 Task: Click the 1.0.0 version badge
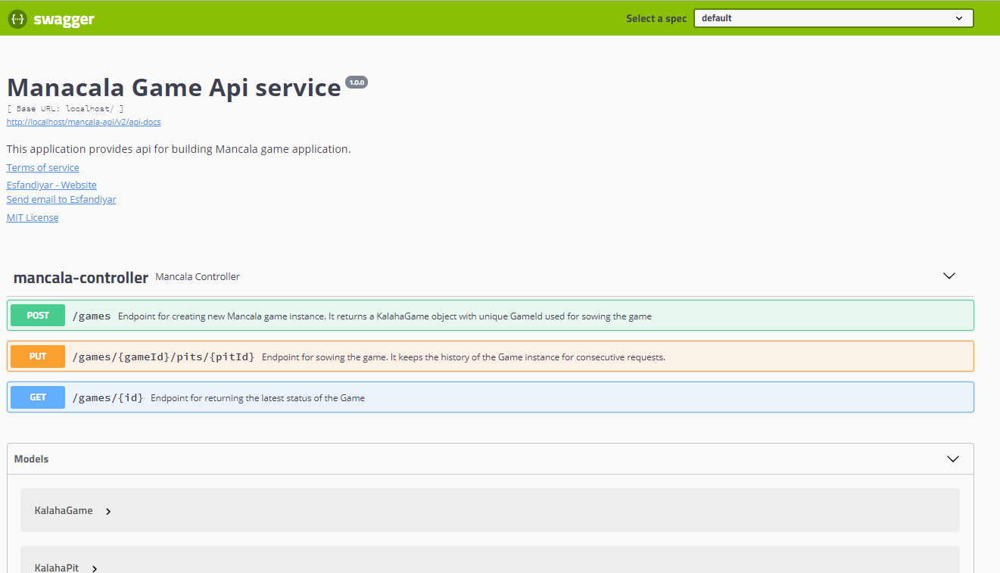click(356, 82)
